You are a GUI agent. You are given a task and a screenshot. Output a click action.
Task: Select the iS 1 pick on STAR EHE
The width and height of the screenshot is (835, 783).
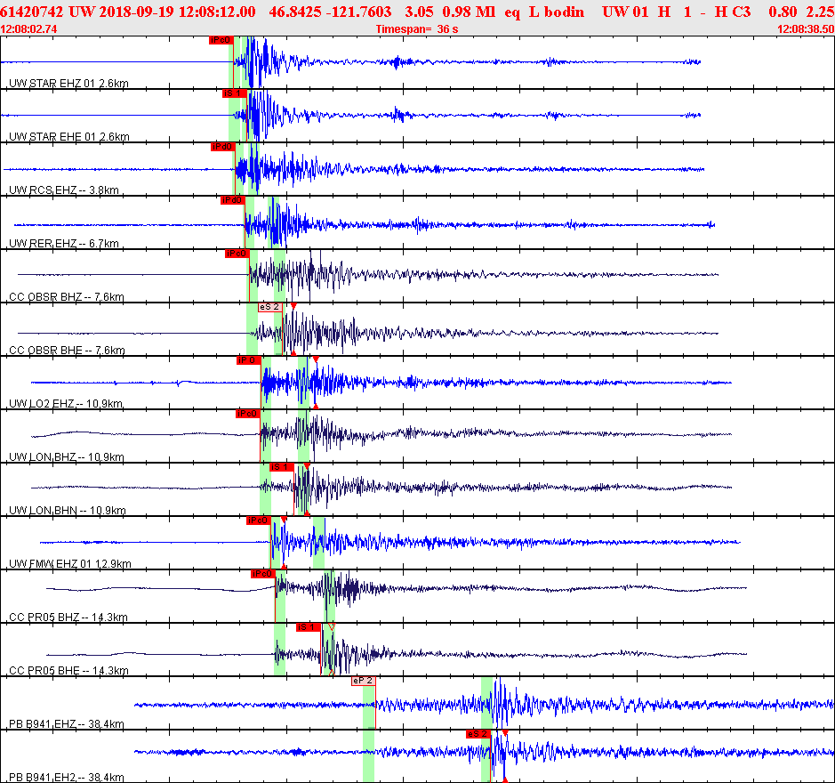[232, 93]
